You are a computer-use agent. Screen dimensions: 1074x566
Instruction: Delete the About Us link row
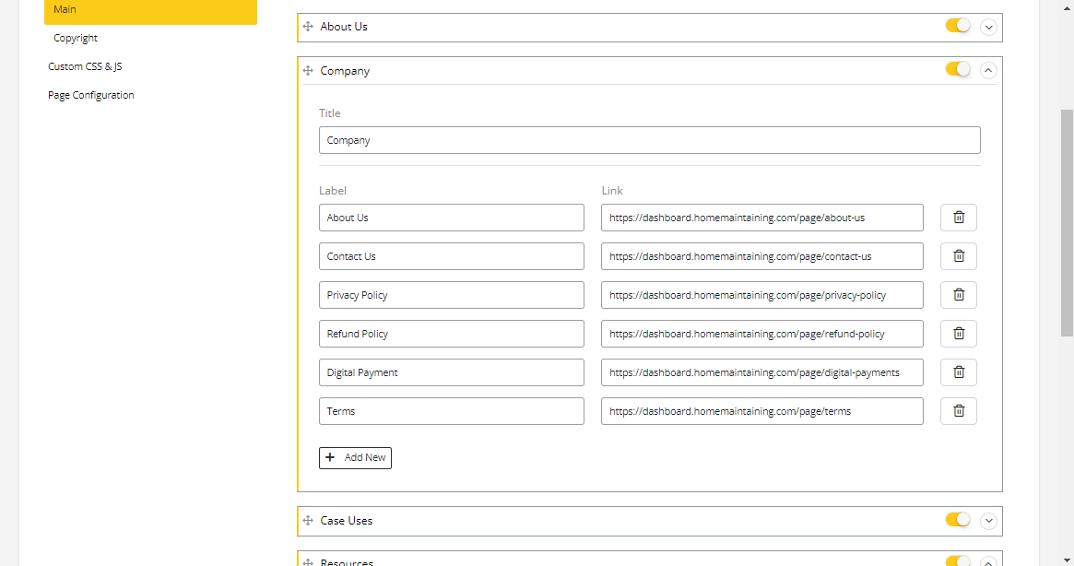click(x=958, y=218)
